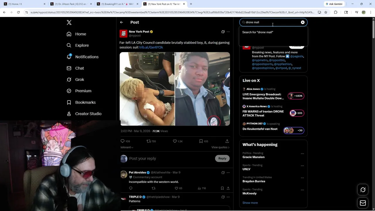Grok icon on Pol Atreides reply
Image resolution: width=375 pixels, height=211 pixels.
point(223,173)
